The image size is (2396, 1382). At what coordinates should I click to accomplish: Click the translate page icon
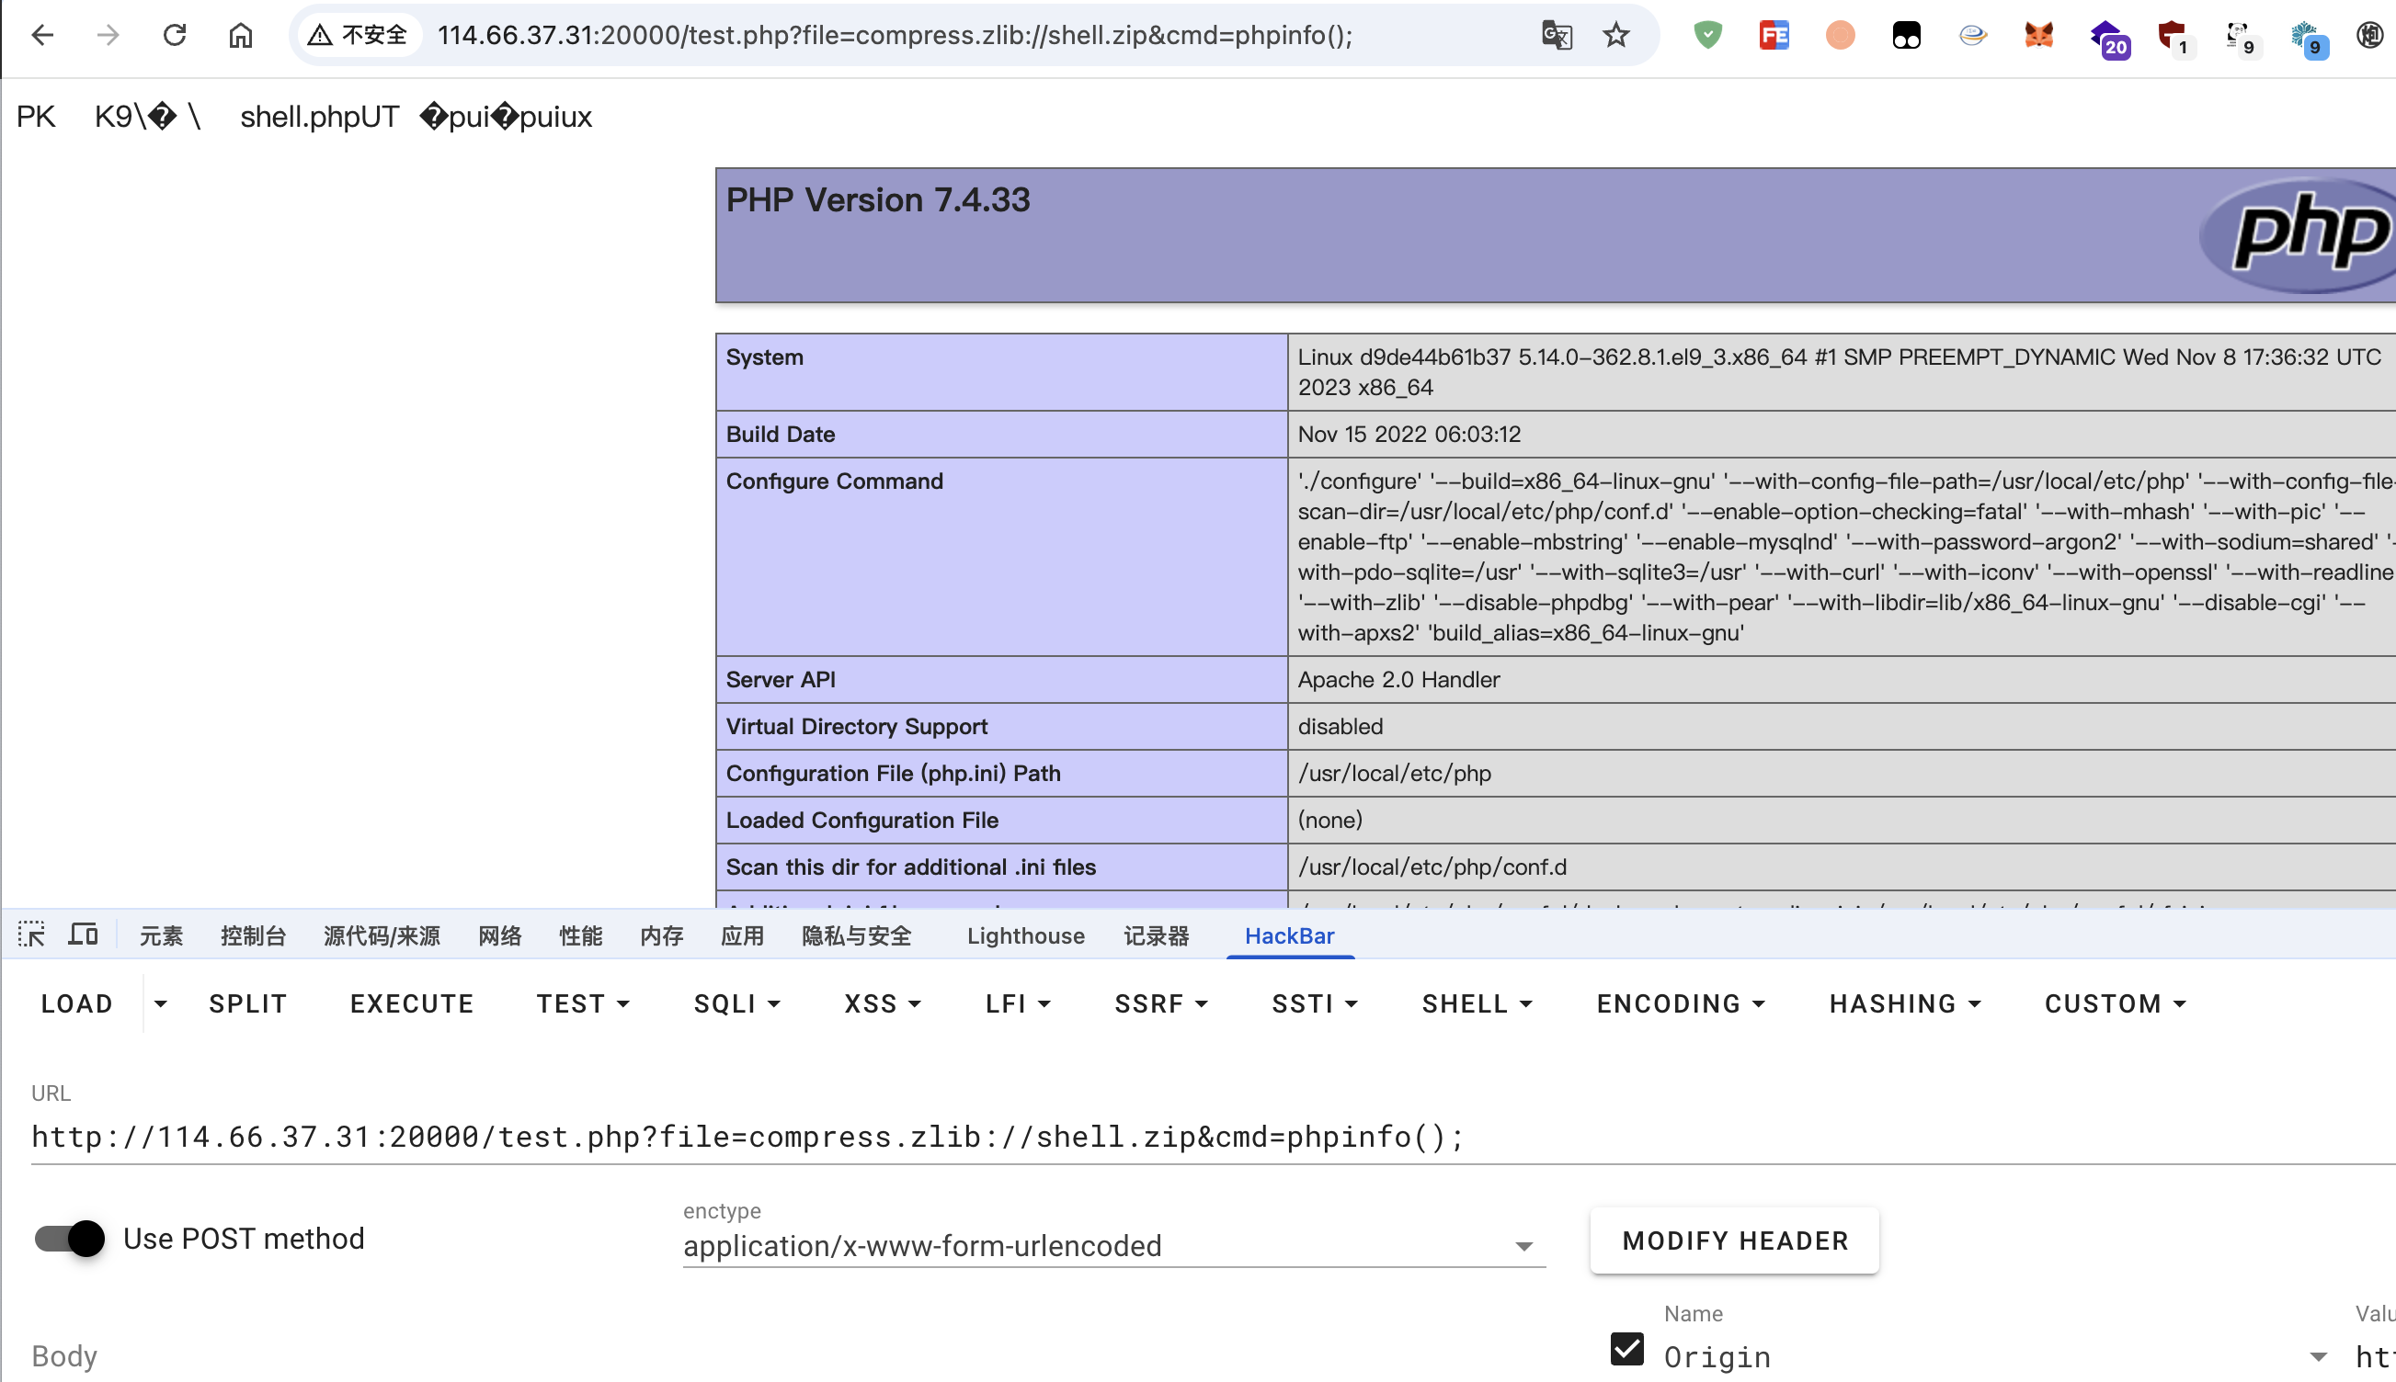pyautogui.click(x=1557, y=35)
